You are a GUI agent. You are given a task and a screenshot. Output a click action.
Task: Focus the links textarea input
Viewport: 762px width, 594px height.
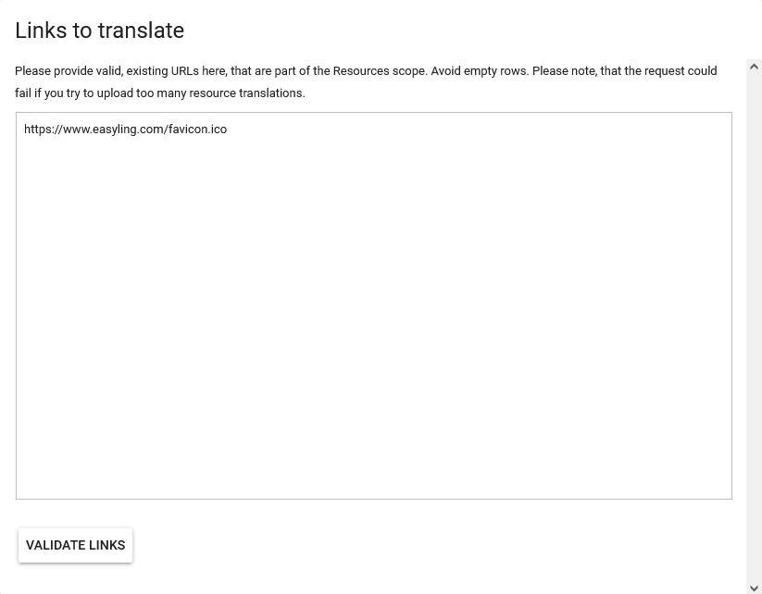(373, 305)
